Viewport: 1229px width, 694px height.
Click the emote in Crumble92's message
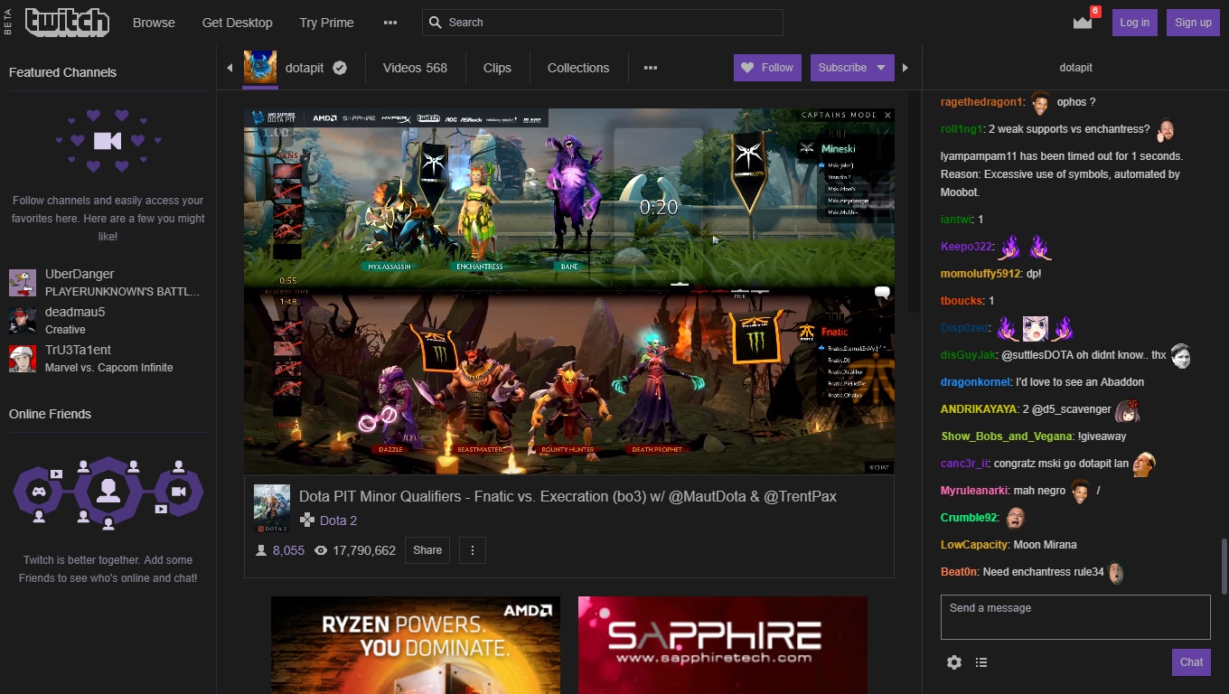point(1016,518)
